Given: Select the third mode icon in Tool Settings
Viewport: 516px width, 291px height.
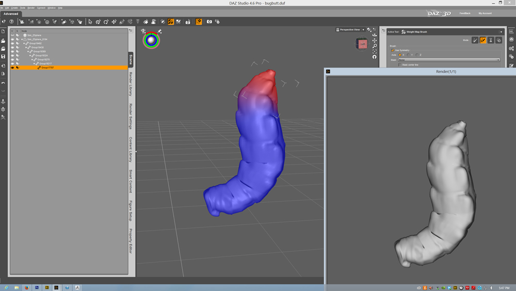Looking at the screenshot, I should [x=491, y=40].
